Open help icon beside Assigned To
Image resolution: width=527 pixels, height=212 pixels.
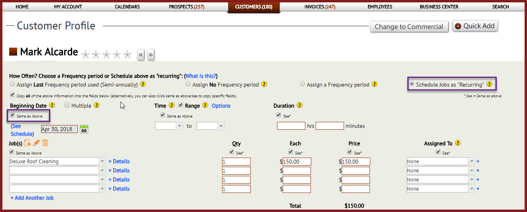pos(458,143)
